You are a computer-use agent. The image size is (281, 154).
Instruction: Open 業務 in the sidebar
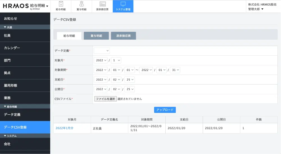coord(25,98)
